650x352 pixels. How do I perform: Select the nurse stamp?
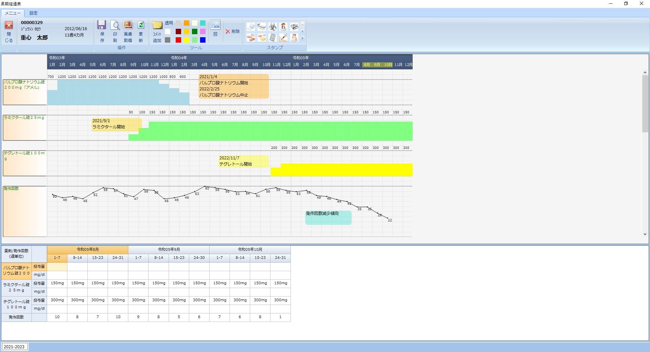[294, 38]
